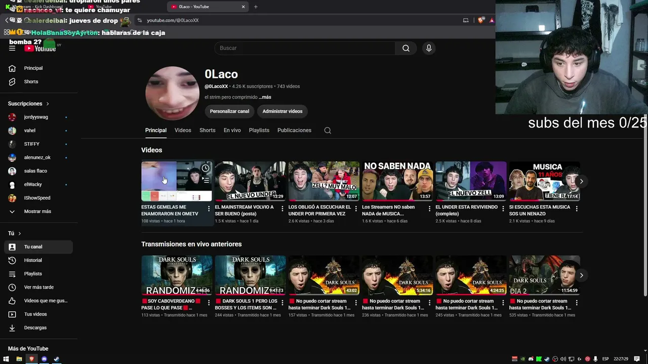The width and height of the screenshot is (648, 364).
Task: Open options menu for EL MAINSTREAM VOLVIO video
Action: click(x=282, y=208)
